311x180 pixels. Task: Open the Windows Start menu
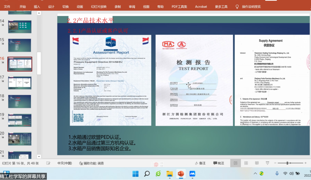pos(136,174)
